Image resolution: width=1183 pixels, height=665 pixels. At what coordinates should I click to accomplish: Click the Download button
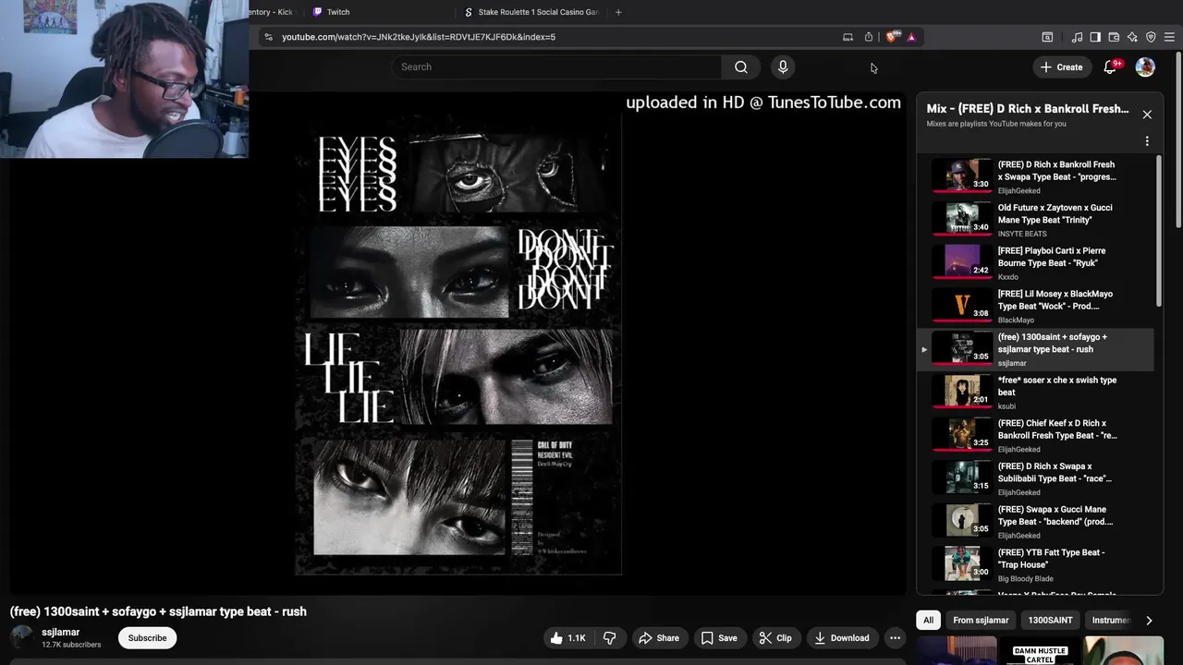[842, 637]
